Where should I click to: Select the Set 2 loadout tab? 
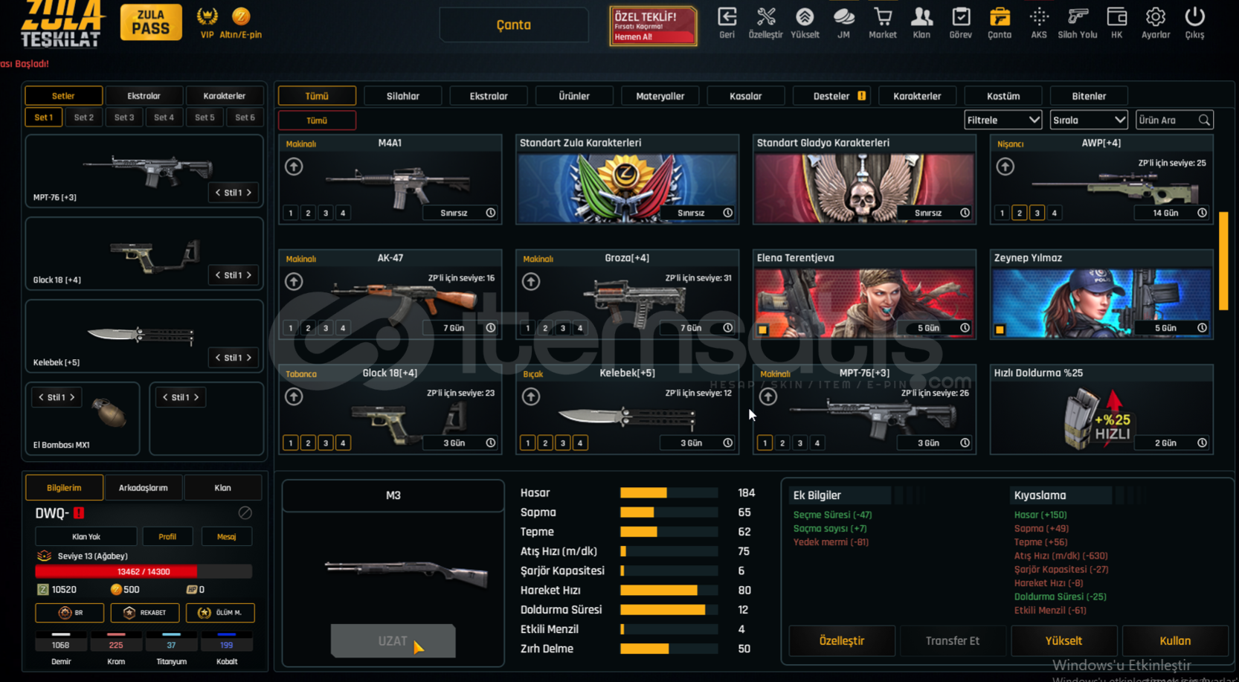coord(84,118)
